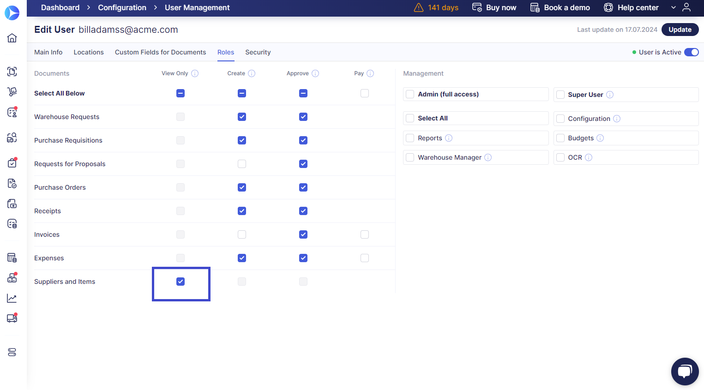Click the truck with magnifier sidebar icon
The height and width of the screenshot is (390, 704).
coord(12,138)
